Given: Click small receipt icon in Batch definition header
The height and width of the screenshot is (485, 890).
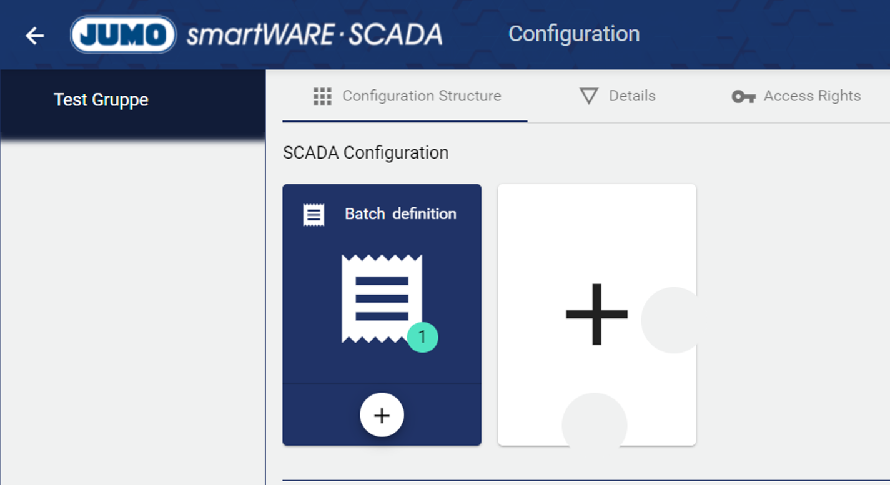Looking at the screenshot, I should click(x=314, y=214).
